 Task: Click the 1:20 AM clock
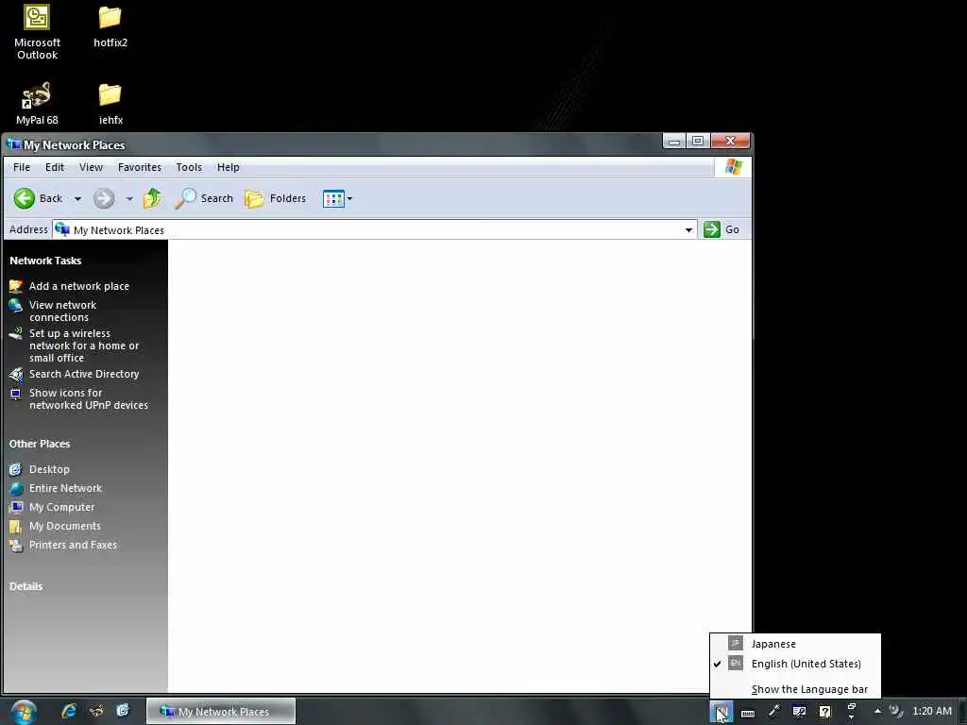click(x=932, y=711)
